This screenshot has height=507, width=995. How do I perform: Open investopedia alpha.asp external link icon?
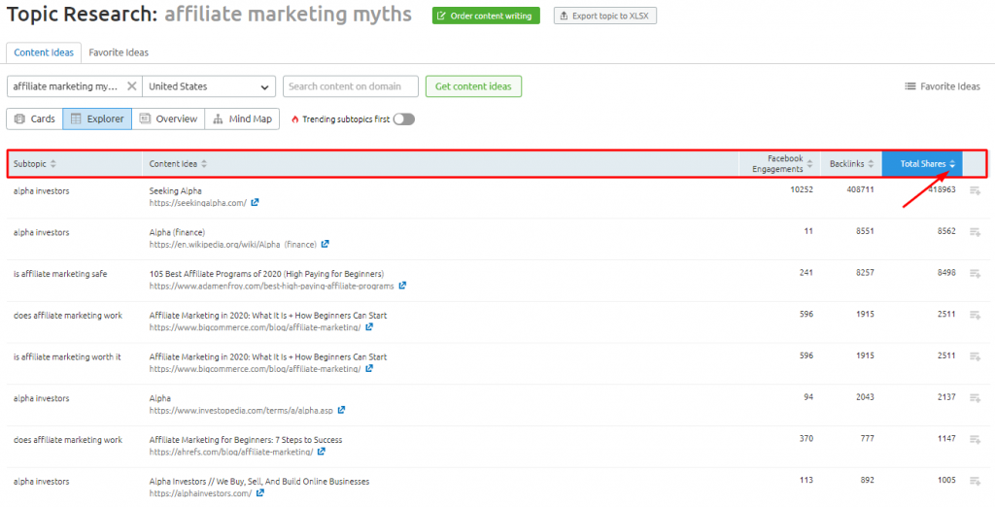[x=341, y=410]
